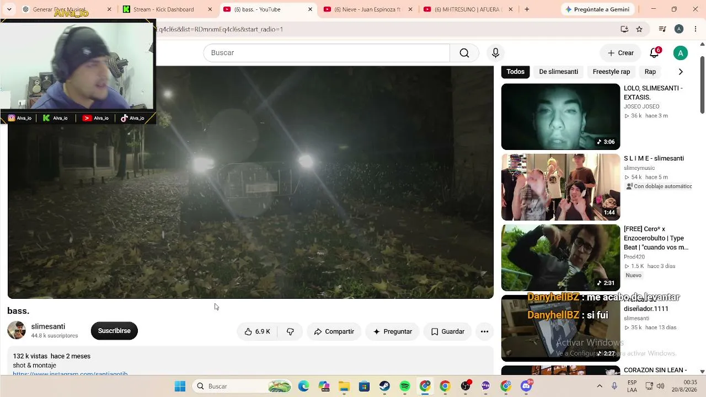
Task: Open a new browser tab
Action: (x=527, y=9)
